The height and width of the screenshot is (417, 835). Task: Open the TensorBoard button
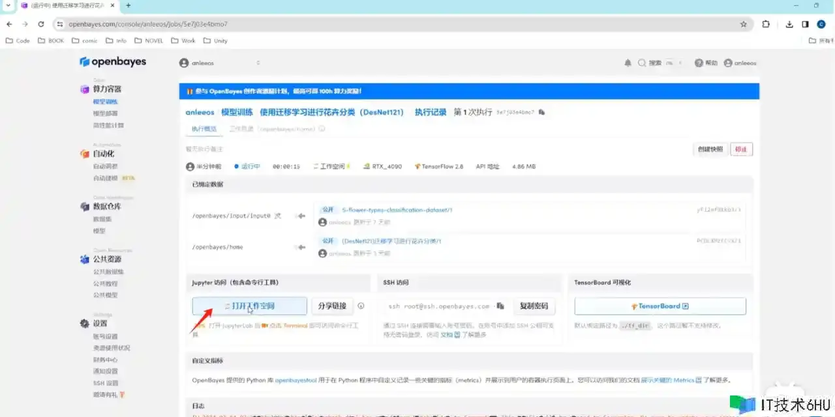click(660, 306)
